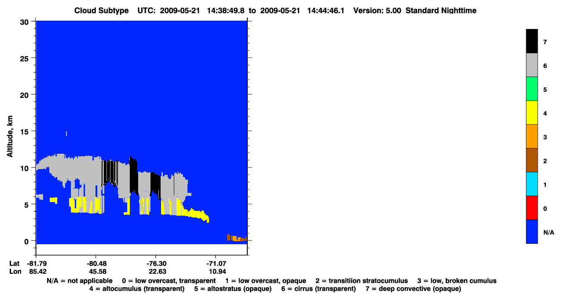The height and width of the screenshot is (293, 572).
Task: Click '4 = altocumulus (transparent)' legend text
Action: tap(137, 289)
